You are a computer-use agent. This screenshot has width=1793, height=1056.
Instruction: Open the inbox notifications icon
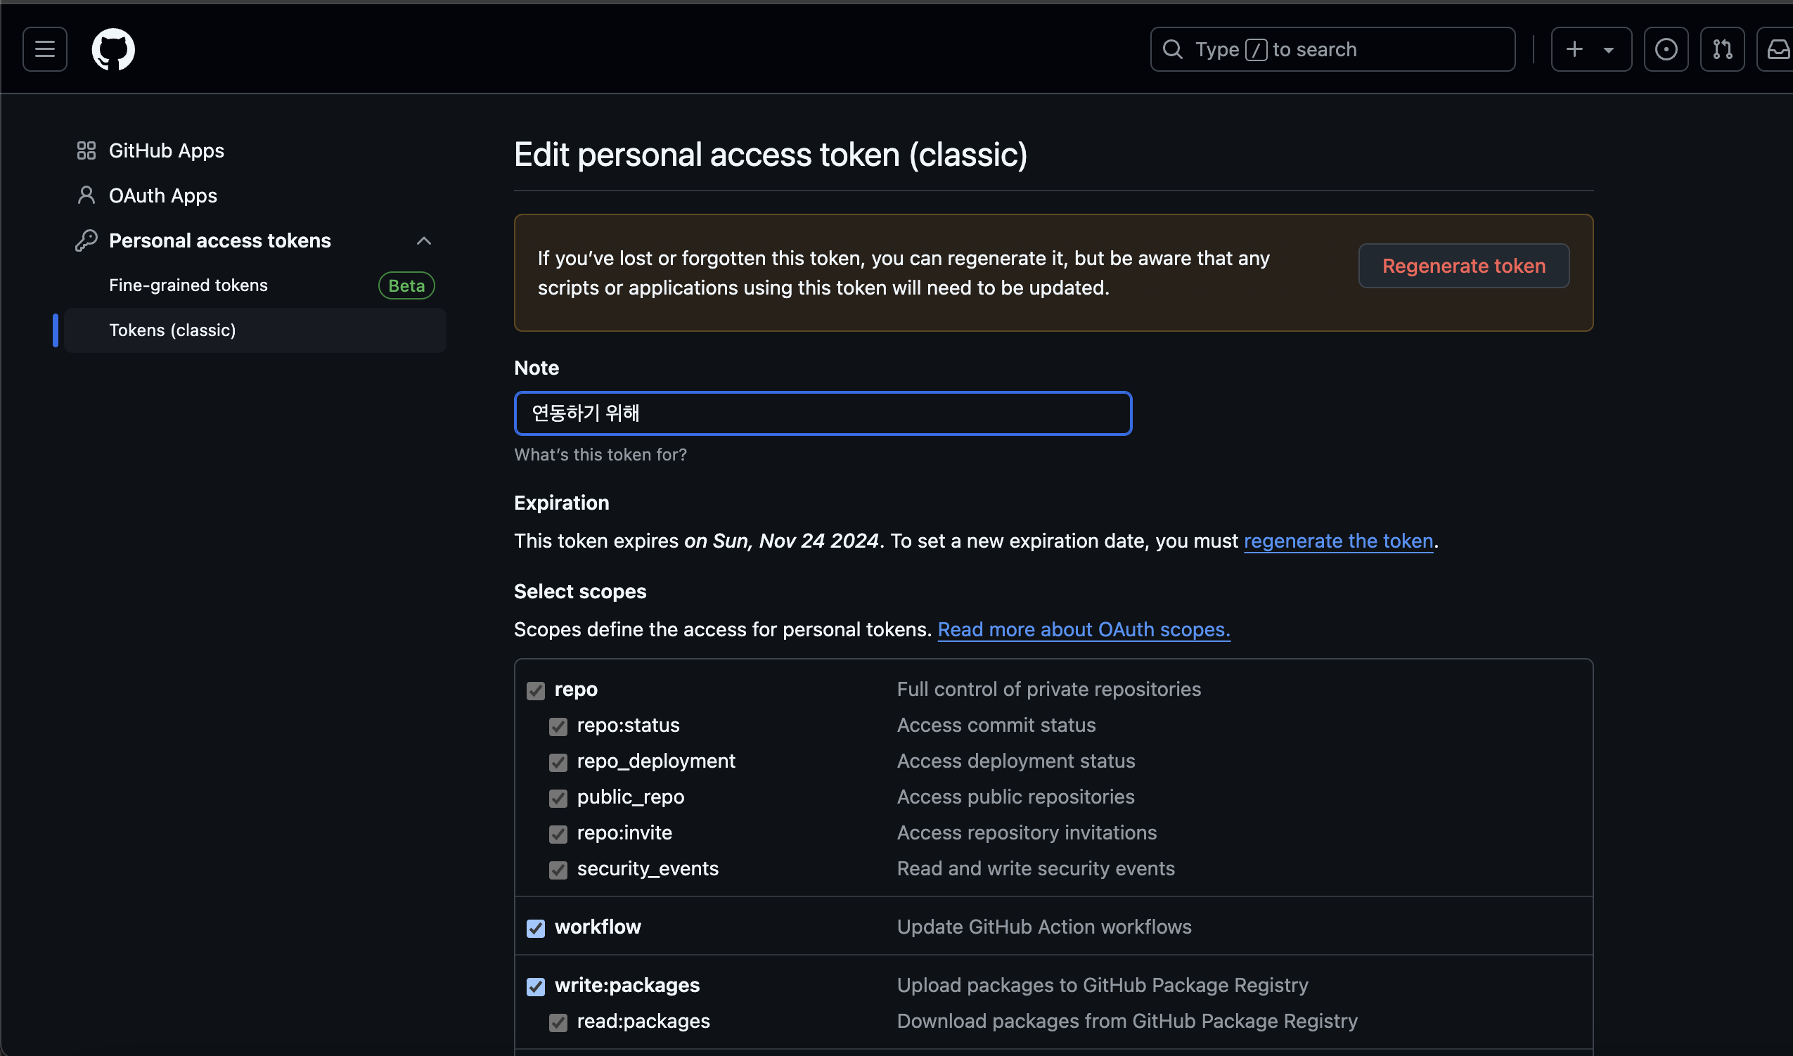click(x=1778, y=49)
